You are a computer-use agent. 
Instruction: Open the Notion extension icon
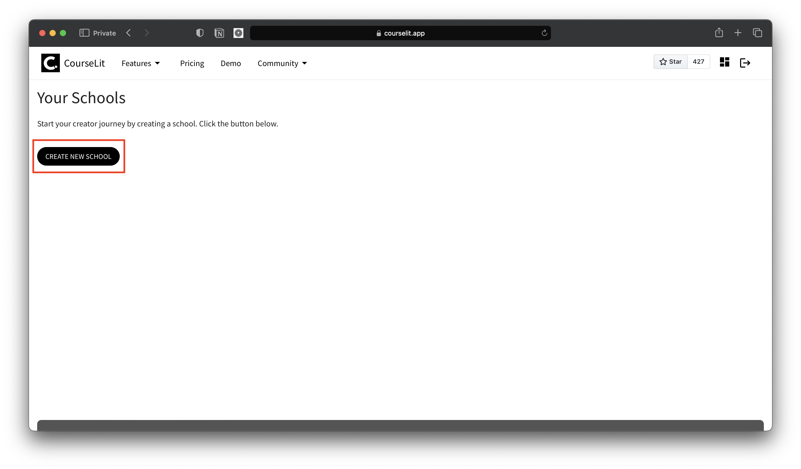point(219,33)
